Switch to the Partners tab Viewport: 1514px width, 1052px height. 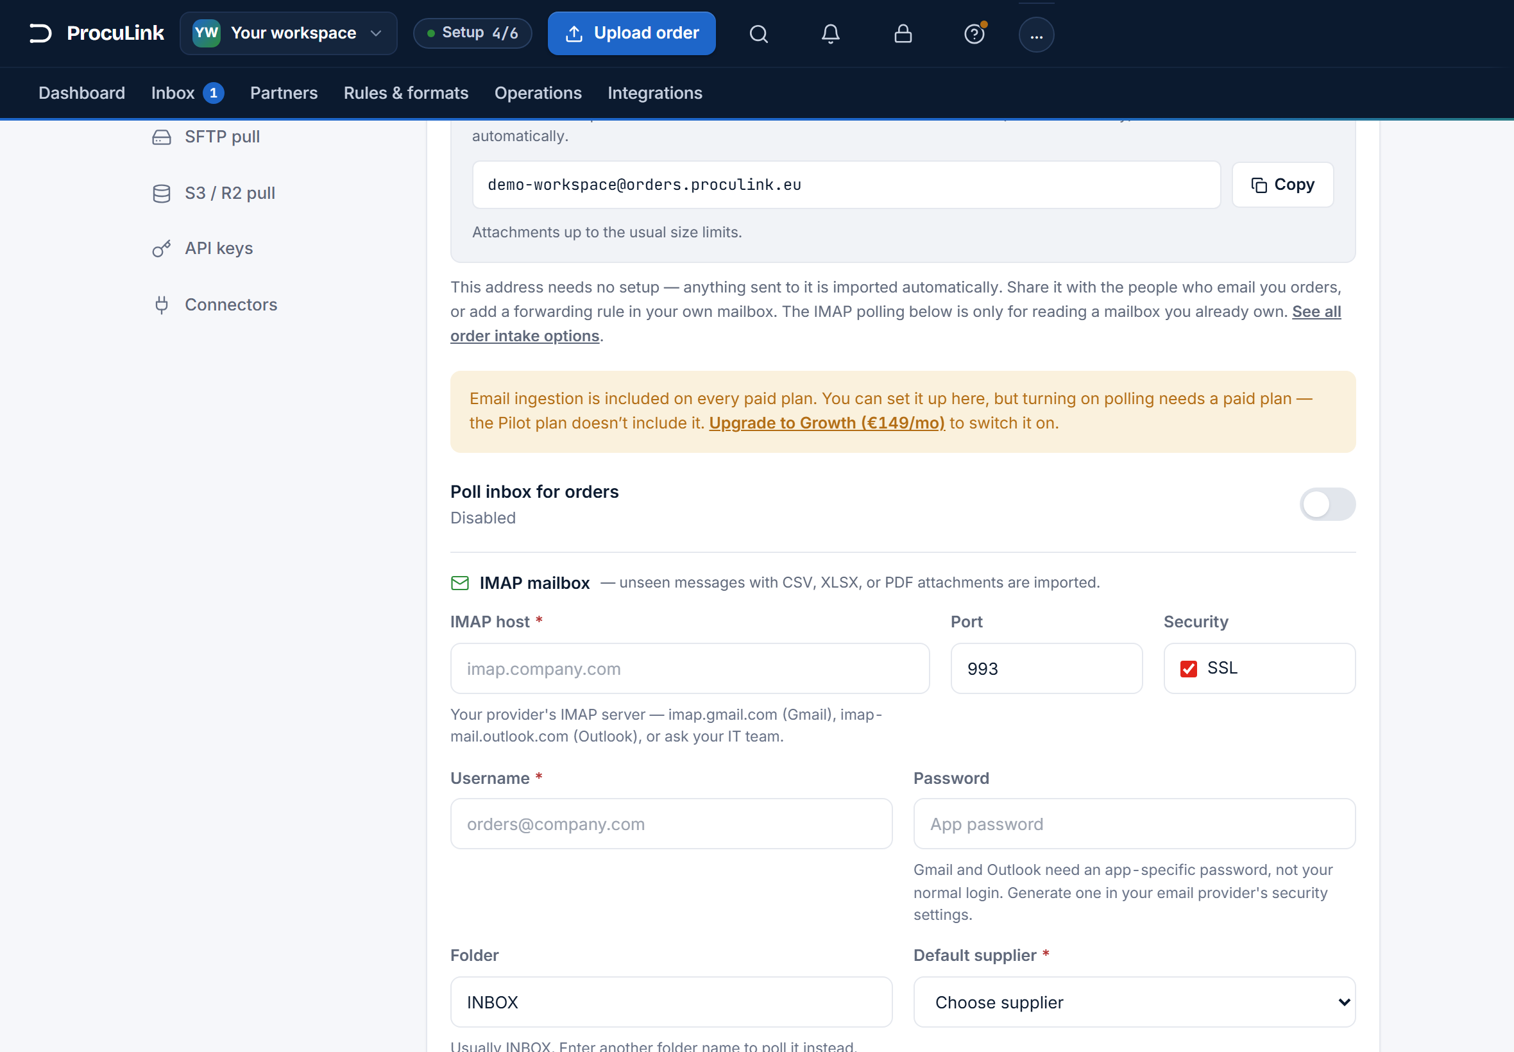point(284,93)
